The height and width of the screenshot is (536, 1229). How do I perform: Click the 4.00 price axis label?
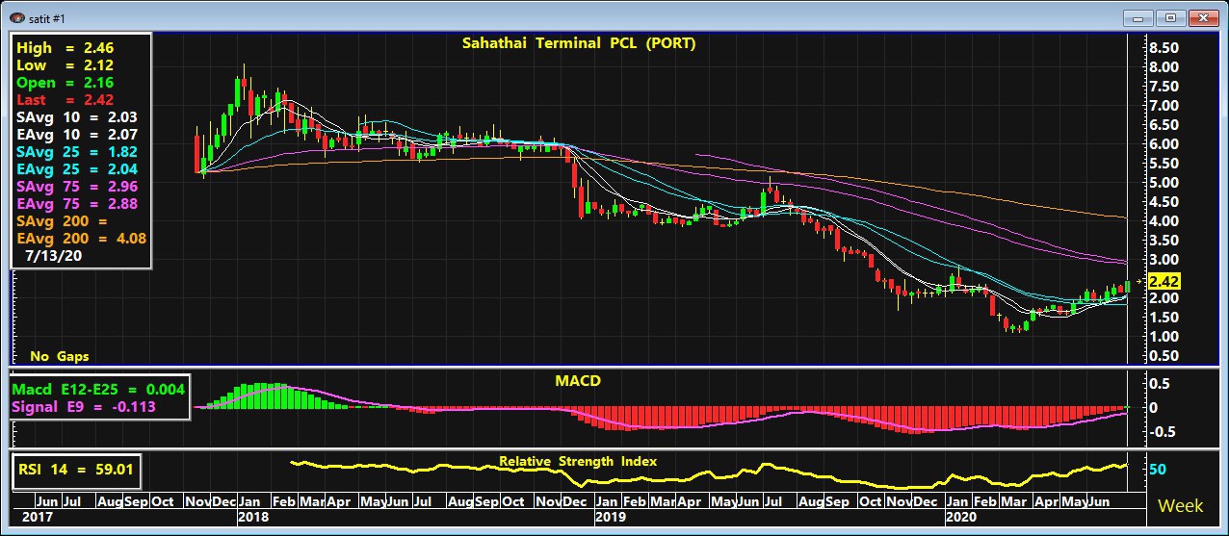(x=1163, y=221)
